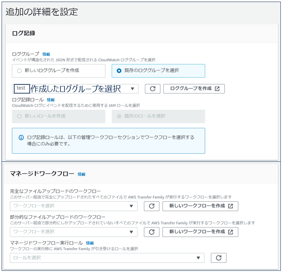Select the 新しいロググループを作成 radio option
This screenshot has width=282, height=272.
[x=59, y=71]
